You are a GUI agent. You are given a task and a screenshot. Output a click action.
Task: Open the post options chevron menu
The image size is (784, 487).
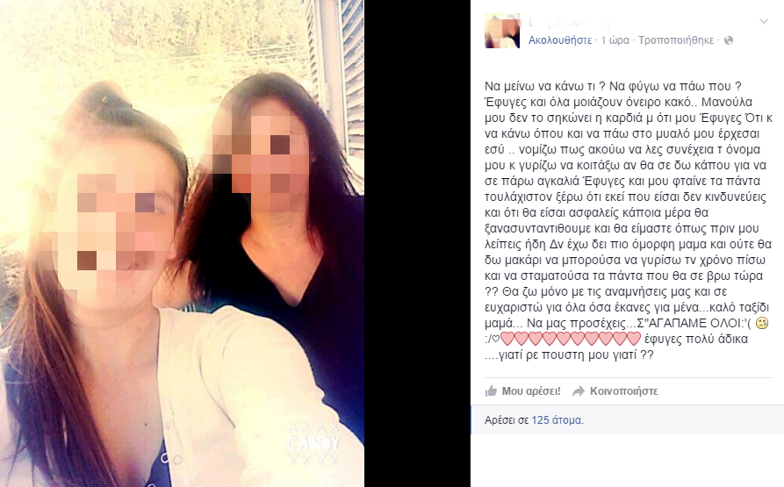(x=764, y=21)
